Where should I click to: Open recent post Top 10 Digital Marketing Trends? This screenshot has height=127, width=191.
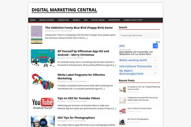[x=144, y=88]
